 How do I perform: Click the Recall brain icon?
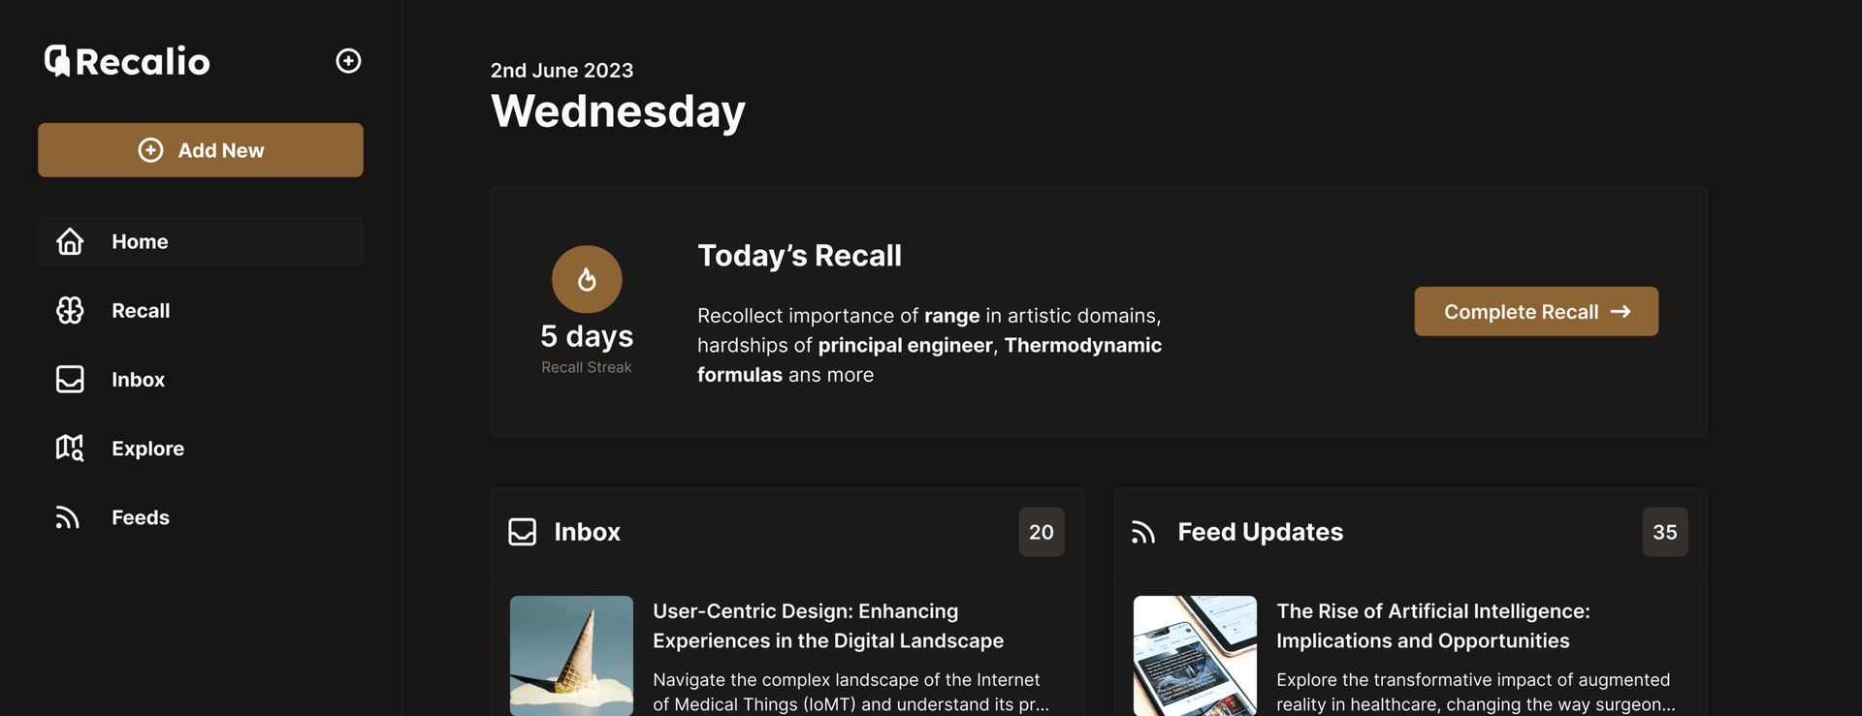pyautogui.click(x=70, y=310)
